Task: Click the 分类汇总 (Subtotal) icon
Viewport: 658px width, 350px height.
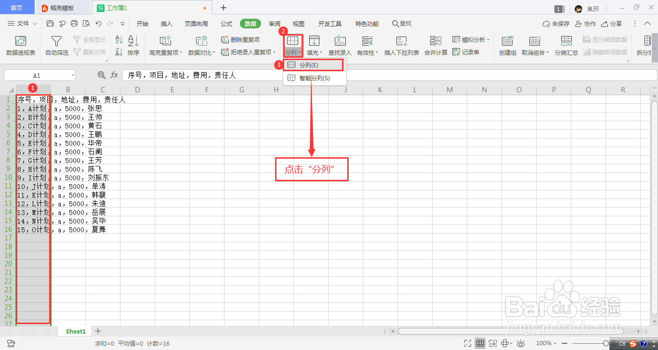Action: (566, 46)
